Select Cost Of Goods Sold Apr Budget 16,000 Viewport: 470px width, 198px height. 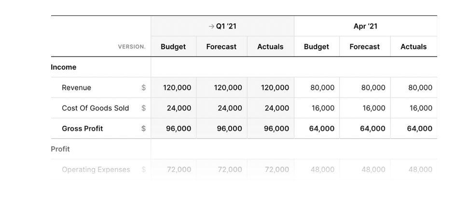[x=317, y=108]
